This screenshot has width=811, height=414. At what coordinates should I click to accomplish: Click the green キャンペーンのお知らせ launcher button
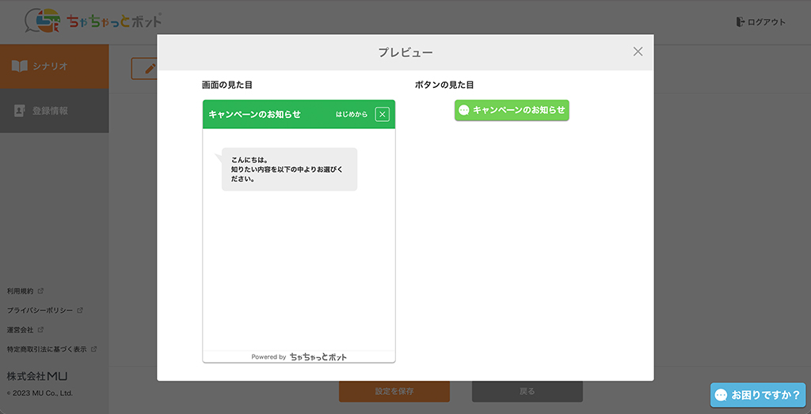click(x=512, y=111)
